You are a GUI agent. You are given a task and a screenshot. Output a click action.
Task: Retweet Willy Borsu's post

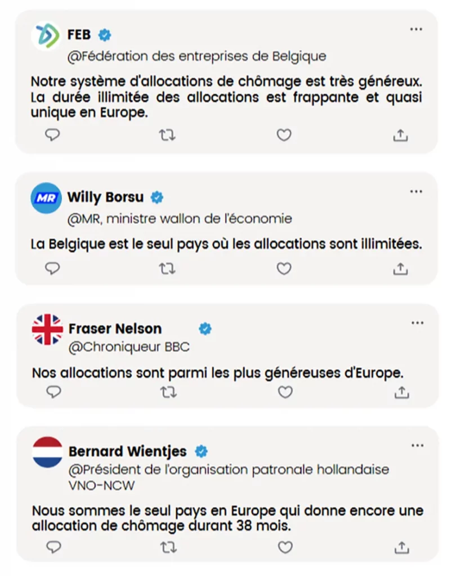pos(167,269)
